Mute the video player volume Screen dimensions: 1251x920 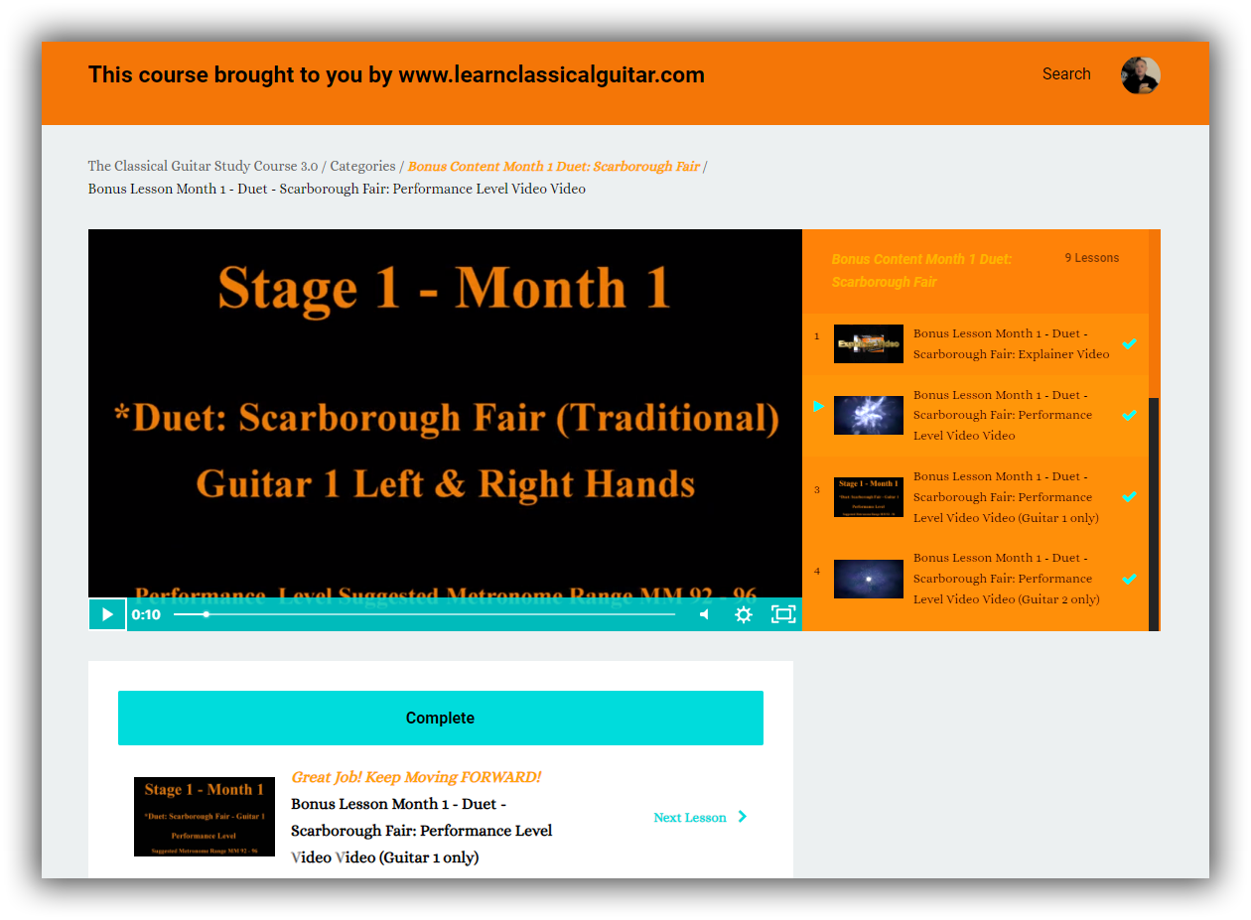point(704,613)
